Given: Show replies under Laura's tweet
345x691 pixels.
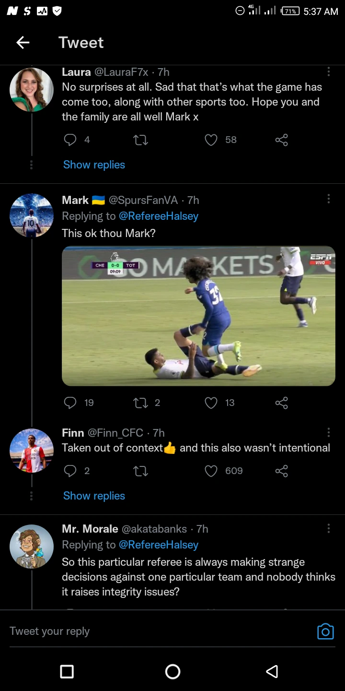Looking at the screenshot, I should tap(94, 165).
